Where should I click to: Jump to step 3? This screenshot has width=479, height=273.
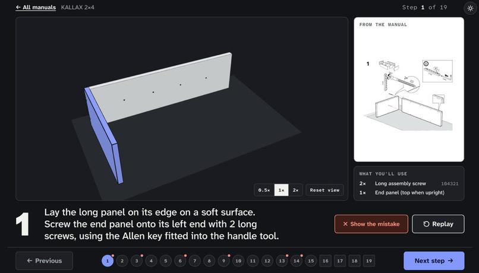coord(137,261)
